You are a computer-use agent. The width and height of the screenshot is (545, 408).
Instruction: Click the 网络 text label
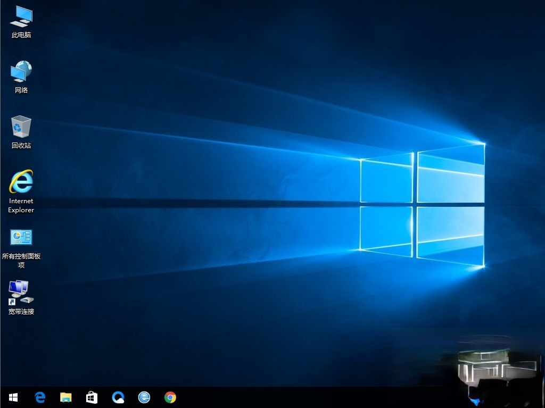point(21,90)
